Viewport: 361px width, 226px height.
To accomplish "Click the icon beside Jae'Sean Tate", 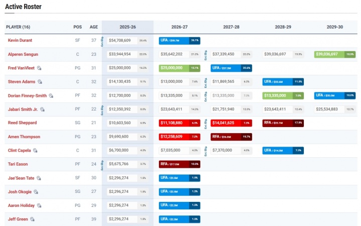I will tap(39, 178).
